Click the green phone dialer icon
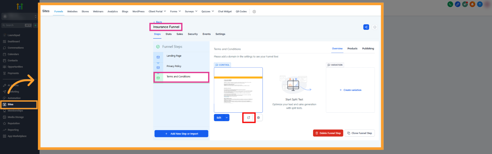Screen dimensions: 492x154 tap(450, 4)
